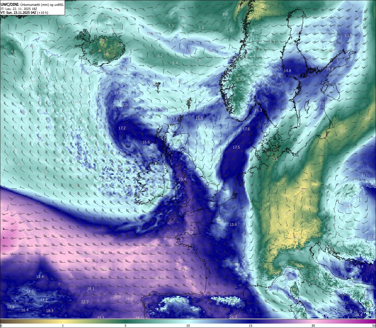Click the 50 tick on the color scale

373,326
